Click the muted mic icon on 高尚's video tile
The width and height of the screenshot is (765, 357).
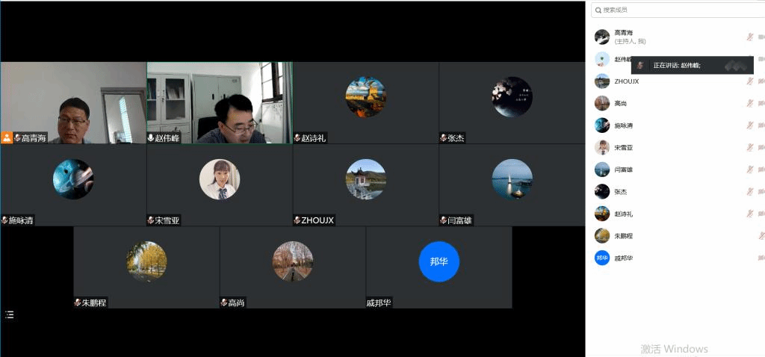coord(224,302)
